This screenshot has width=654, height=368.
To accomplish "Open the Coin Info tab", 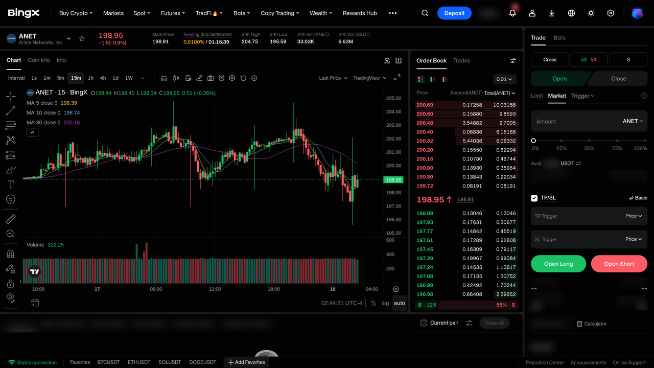I will tap(39, 60).
